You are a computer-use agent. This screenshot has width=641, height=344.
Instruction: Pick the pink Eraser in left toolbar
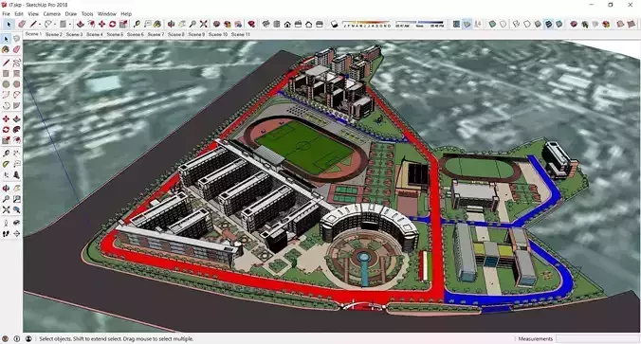[16, 49]
